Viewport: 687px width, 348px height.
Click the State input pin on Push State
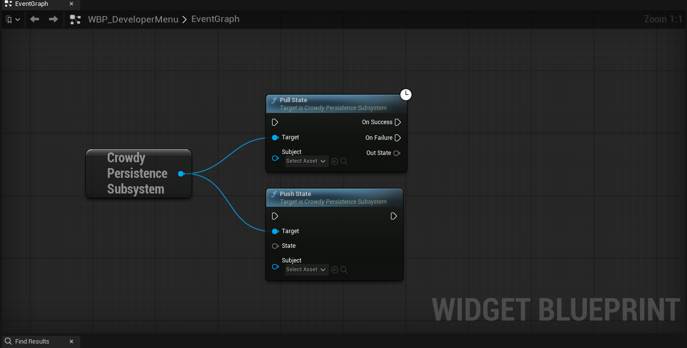coord(275,246)
